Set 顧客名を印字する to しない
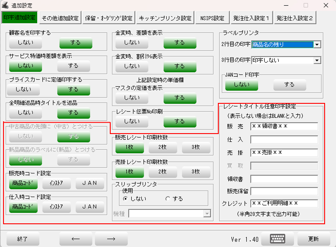 point(25,42)
